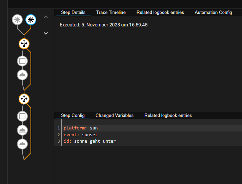Click the blue-highlighted sun trigger node
This screenshot has width=242, height=184.
(x=31, y=20)
